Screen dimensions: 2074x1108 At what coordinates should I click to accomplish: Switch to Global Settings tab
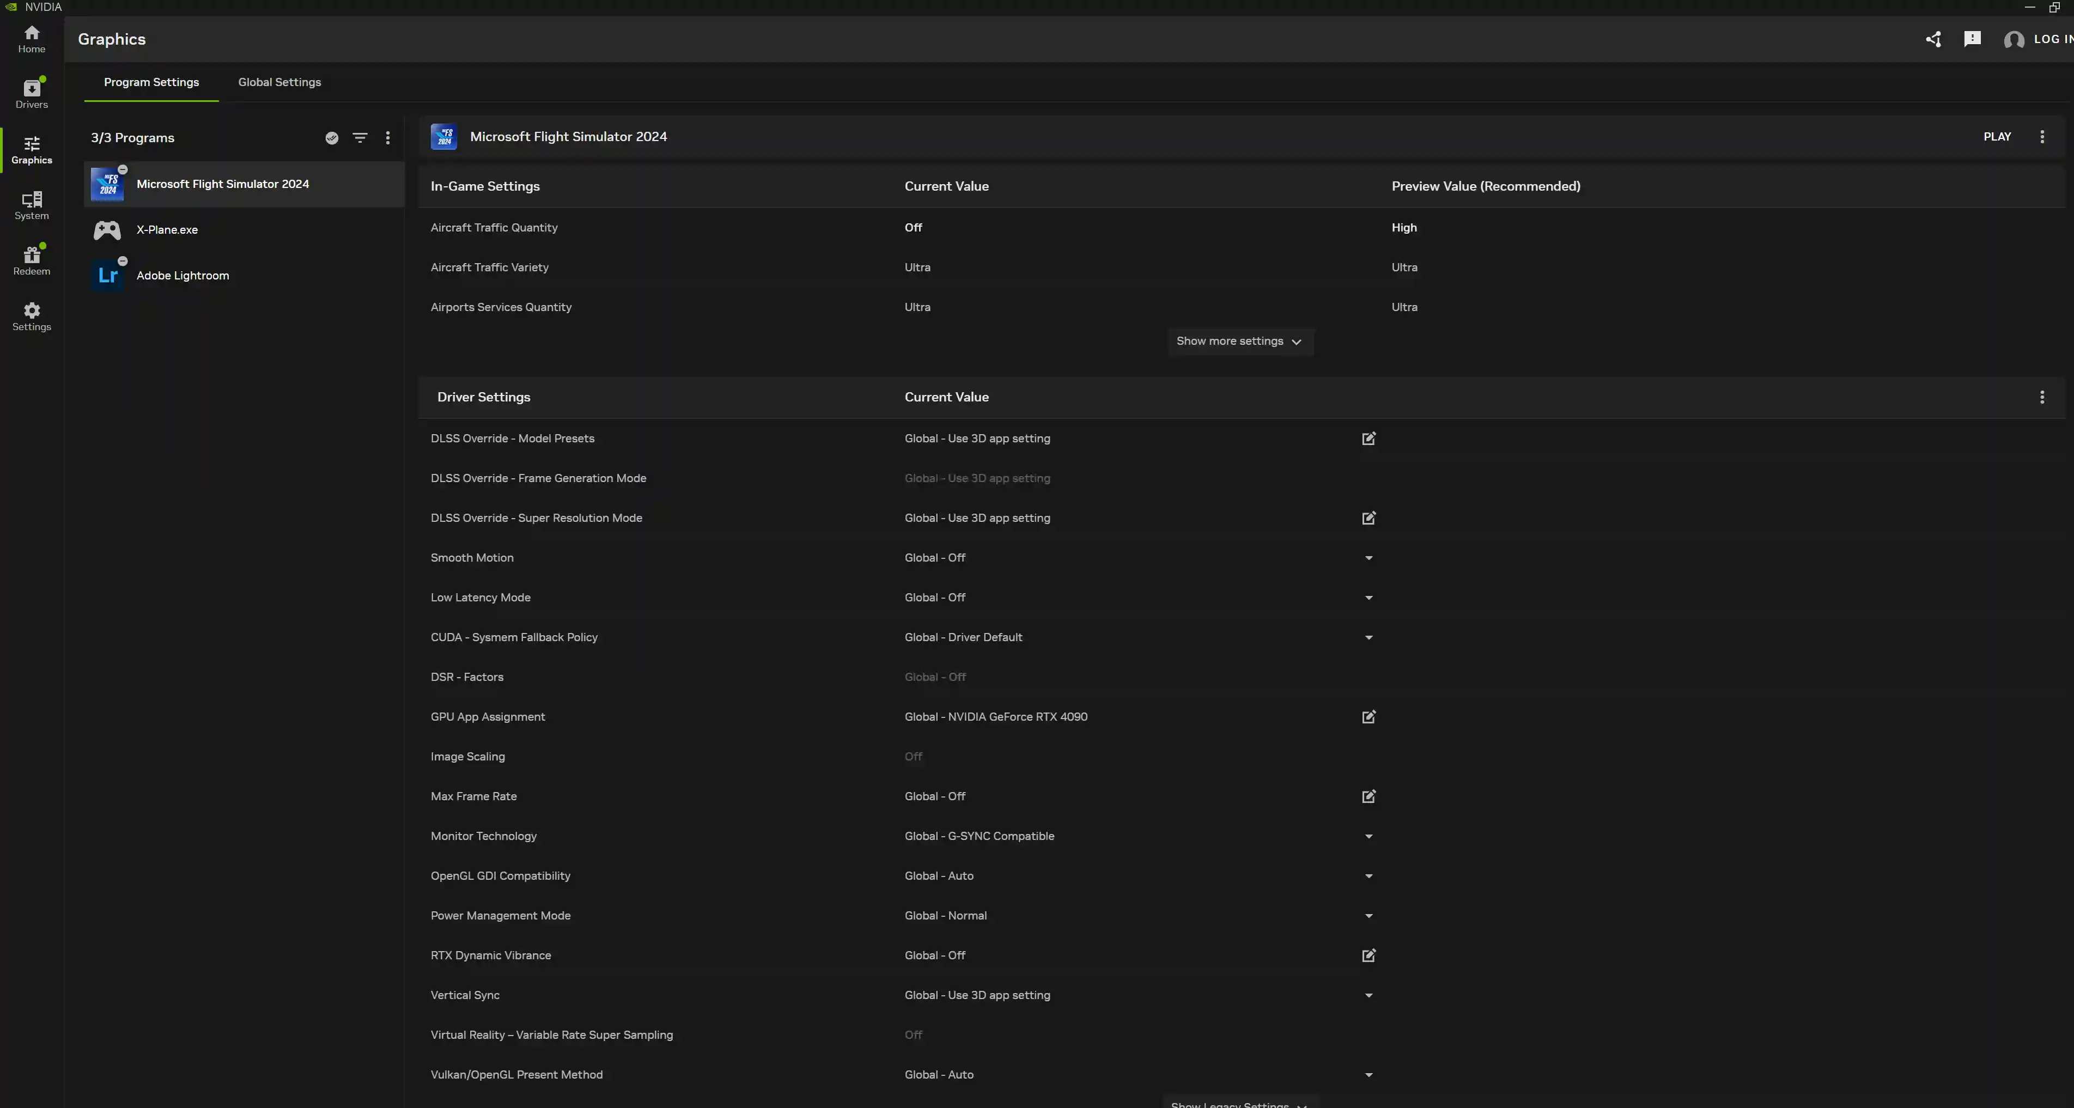coord(279,82)
